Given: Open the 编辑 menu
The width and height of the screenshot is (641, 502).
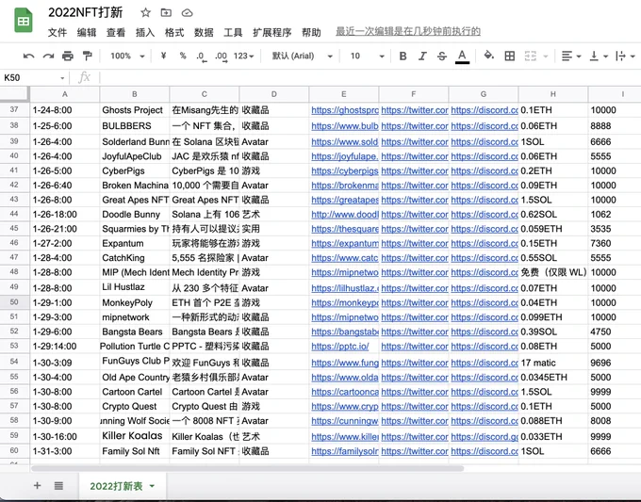Looking at the screenshot, I should pos(87,32).
